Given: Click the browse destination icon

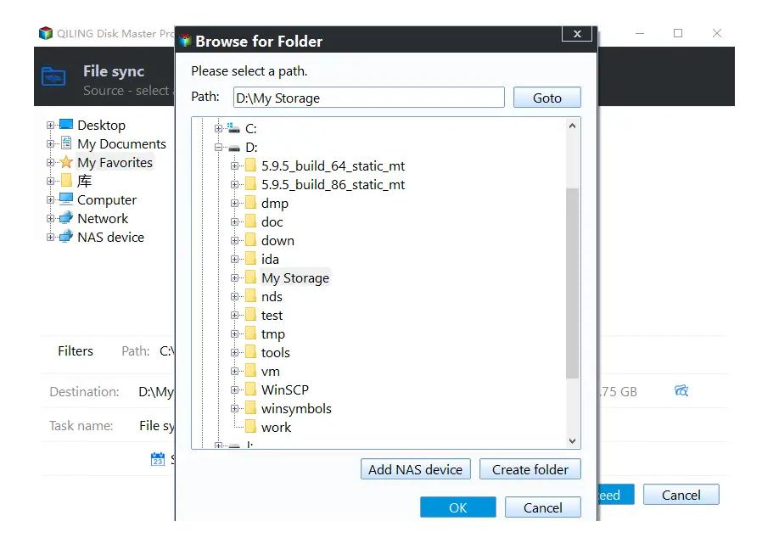Looking at the screenshot, I should pos(681,391).
